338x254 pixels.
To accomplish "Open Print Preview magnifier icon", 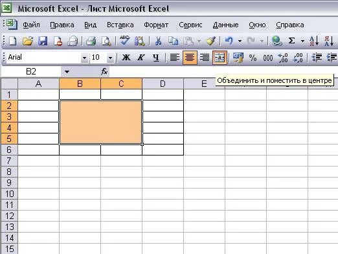I will point(106,41).
